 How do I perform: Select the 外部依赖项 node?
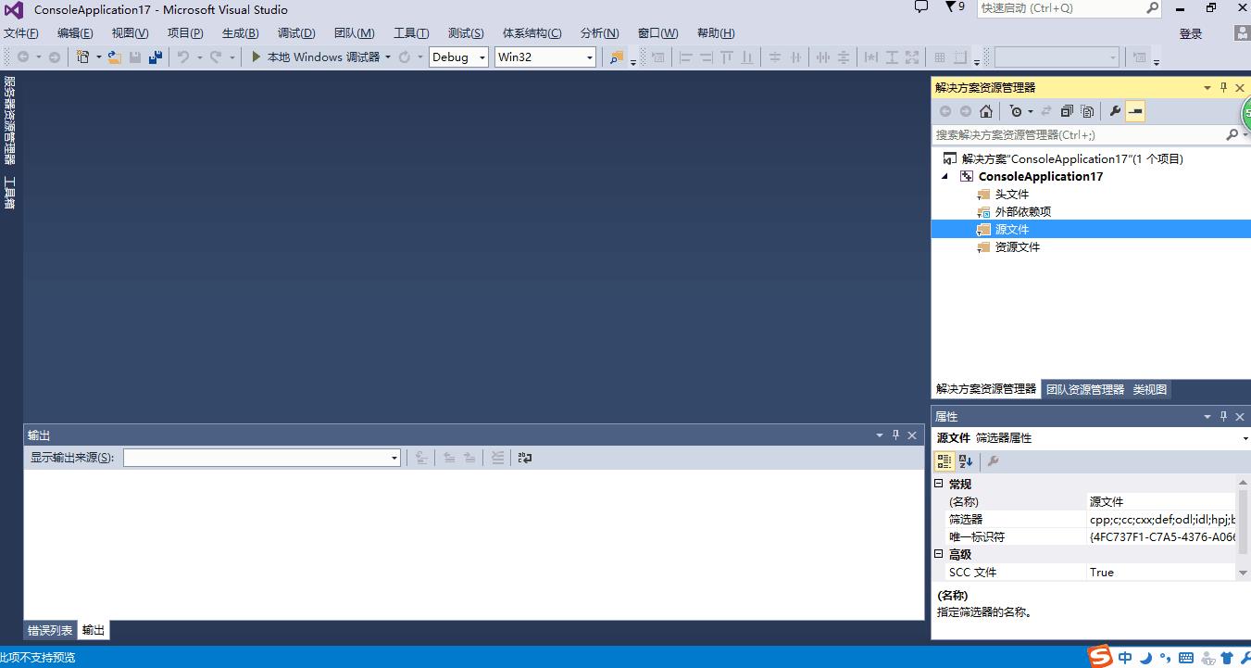pyautogui.click(x=1022, y=212)
